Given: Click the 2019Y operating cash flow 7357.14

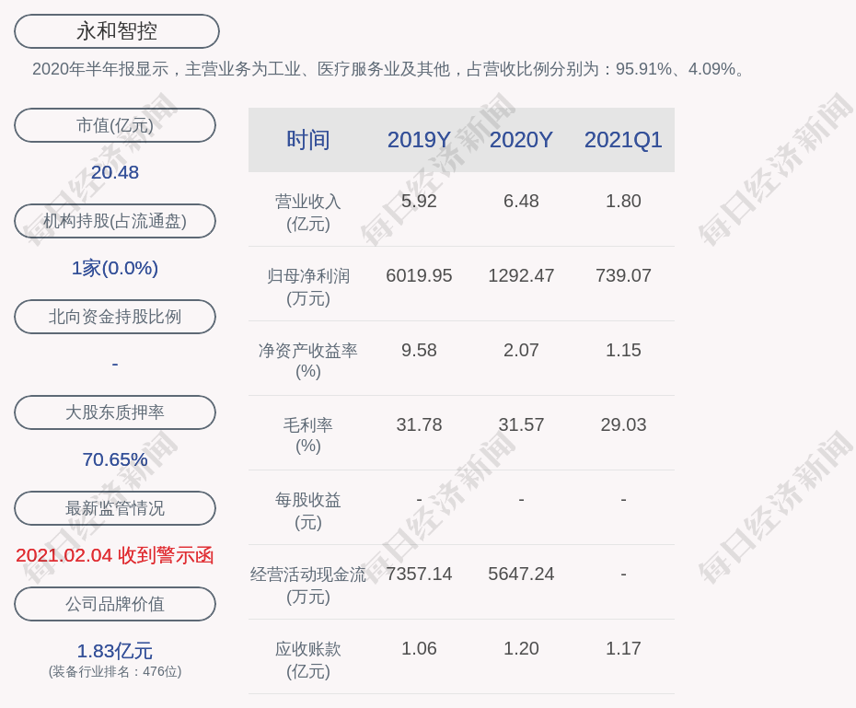Looking at the screenshot, I should (419, 574).
